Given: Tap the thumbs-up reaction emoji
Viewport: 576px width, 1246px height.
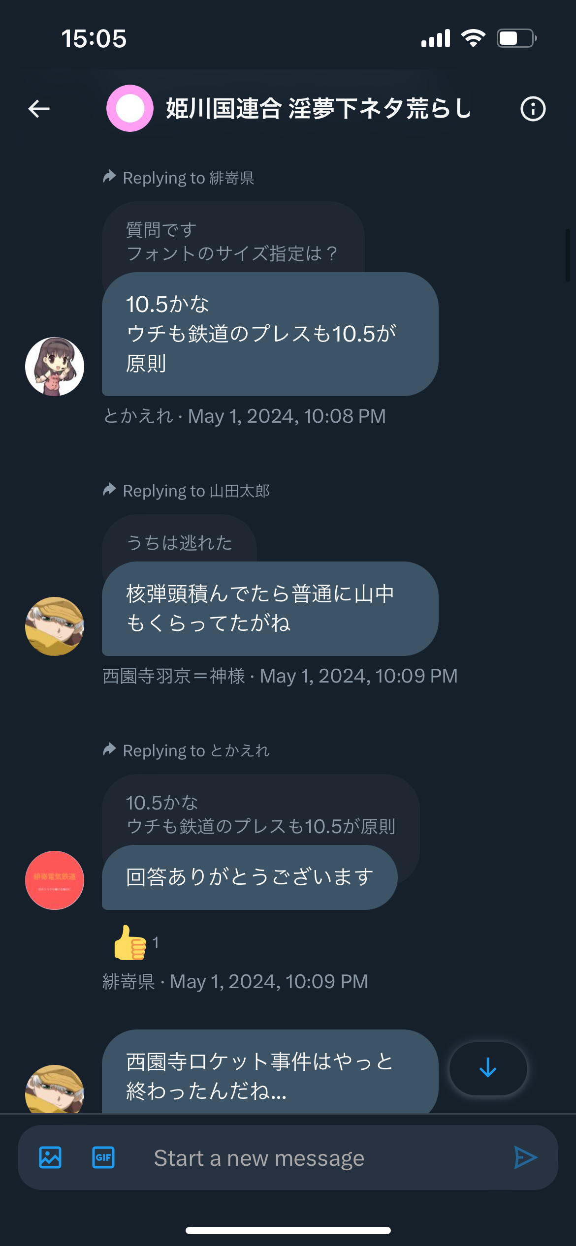Looking at the screenshot, I should 130,943.
